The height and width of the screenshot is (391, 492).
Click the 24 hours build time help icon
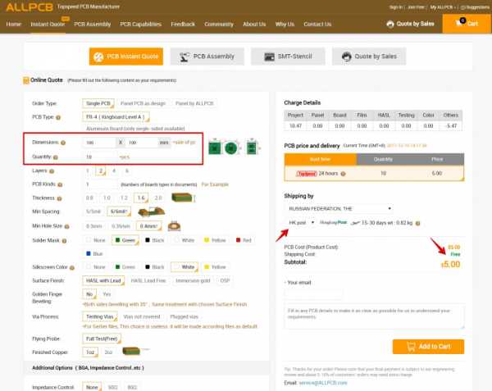tap(343, 174)
